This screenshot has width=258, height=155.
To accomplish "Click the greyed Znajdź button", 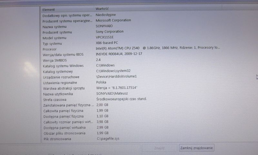I will pyautogui.click(x=159, y=148).
